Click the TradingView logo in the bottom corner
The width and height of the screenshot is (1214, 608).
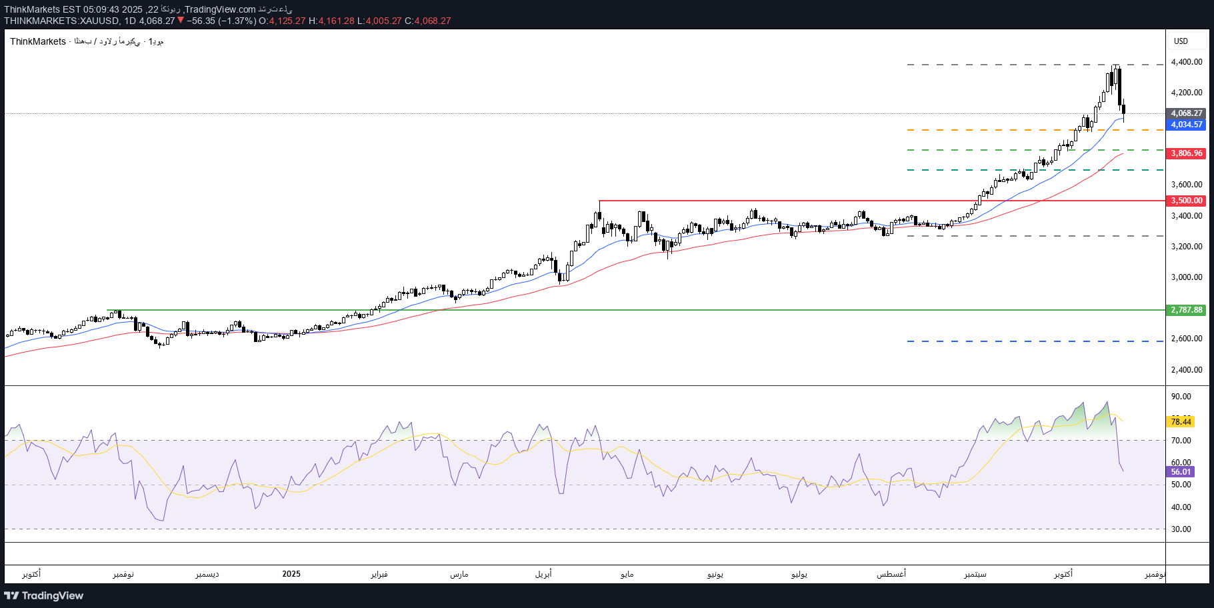pyautogui.click(x=43, y=595)
